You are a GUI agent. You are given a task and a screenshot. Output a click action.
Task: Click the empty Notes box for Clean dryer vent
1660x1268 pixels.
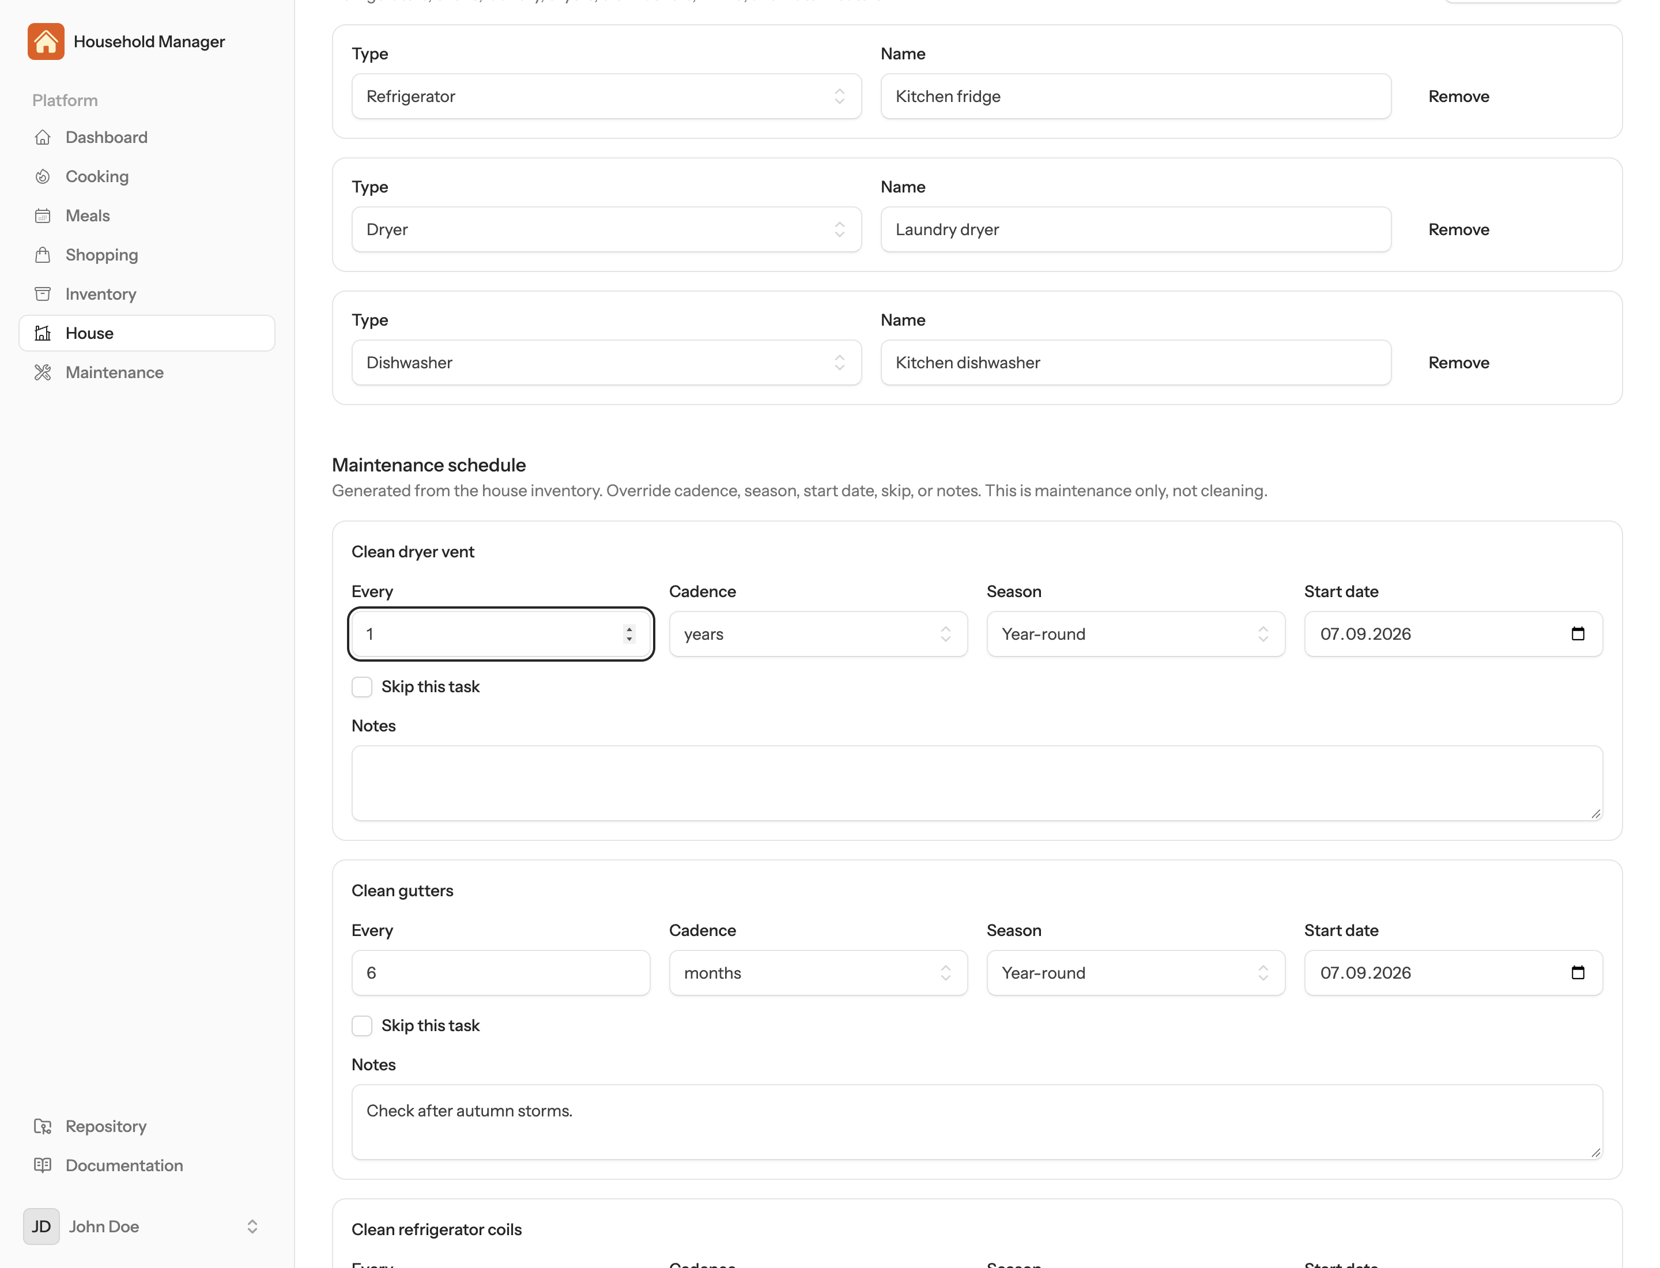click(x=977, y=783)
